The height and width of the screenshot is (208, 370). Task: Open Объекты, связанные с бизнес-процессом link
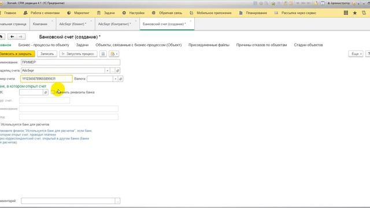tap(139, 45)
